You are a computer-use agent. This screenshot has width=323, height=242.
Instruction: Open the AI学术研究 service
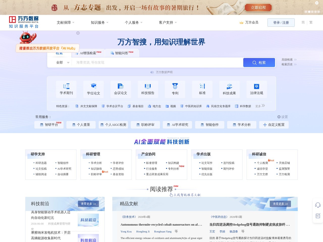[x=177, y=125]
